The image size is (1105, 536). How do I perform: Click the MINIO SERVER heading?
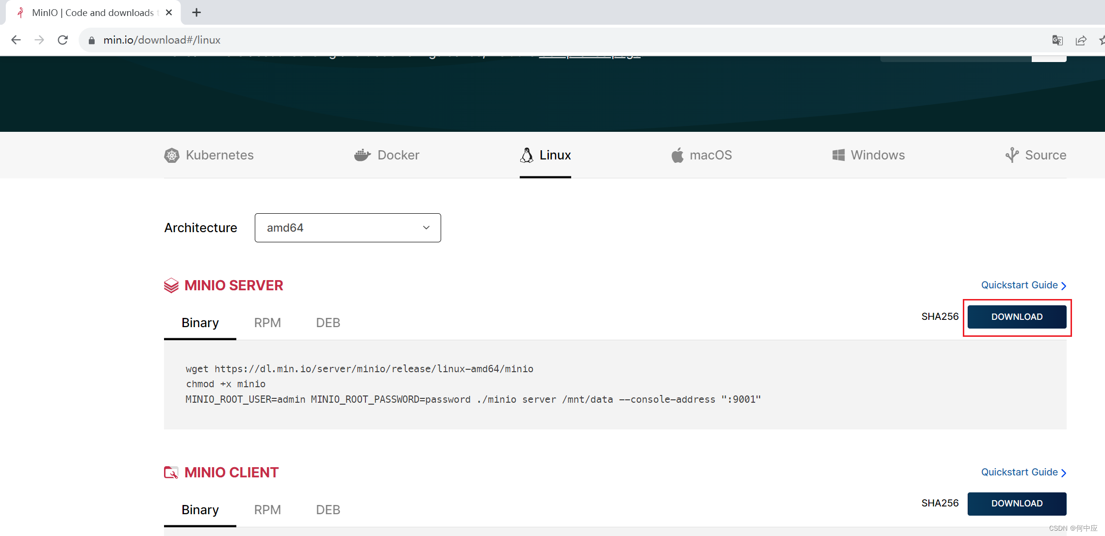coord(233,285)
